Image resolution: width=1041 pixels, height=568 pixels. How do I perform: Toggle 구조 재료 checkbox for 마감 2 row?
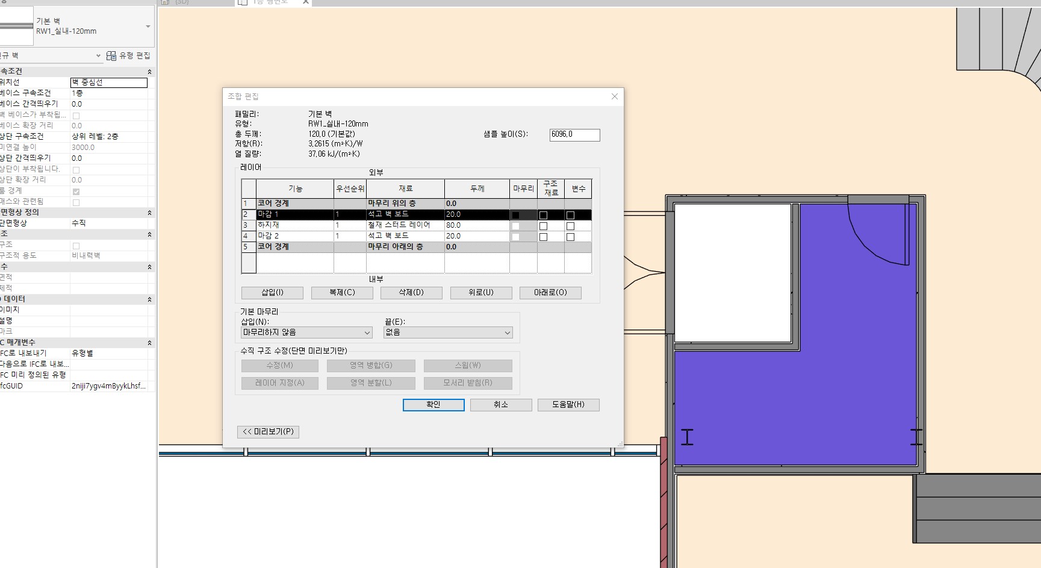pyautogui.click(x=543, y=237)
